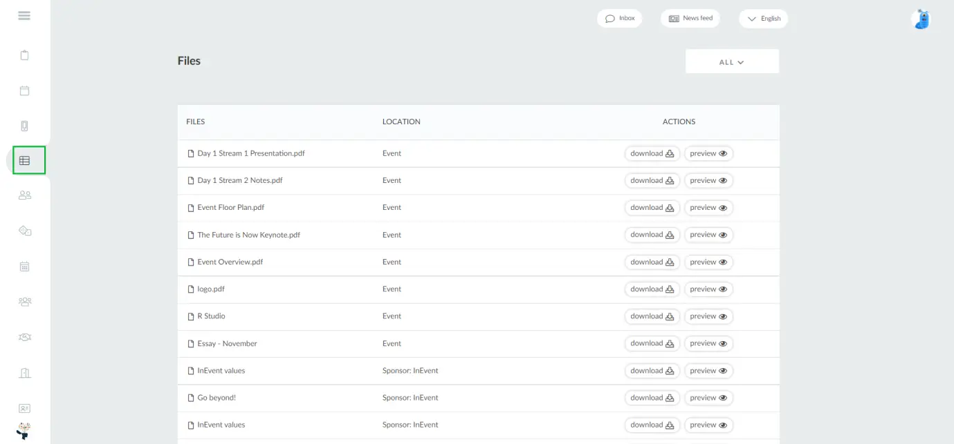This screenshot has width=954, height=444.
Task: Open the phone icon in sidebar
Action: tap(24, 126)
